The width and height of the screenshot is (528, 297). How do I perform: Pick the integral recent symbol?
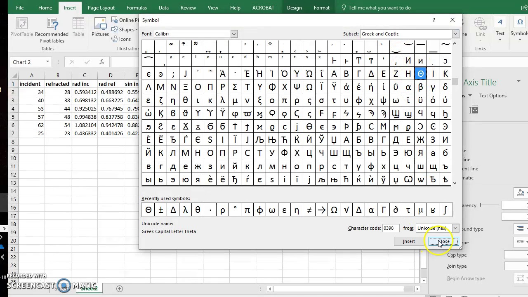(445, 210)
